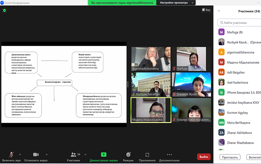Click the green Демонстрация экрана share icon
This screenshot has width=261, height=164.
(104, 155)
